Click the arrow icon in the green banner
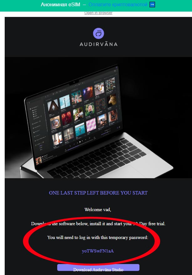The height and width of the screenshot is (275, 192). [152, 5]
